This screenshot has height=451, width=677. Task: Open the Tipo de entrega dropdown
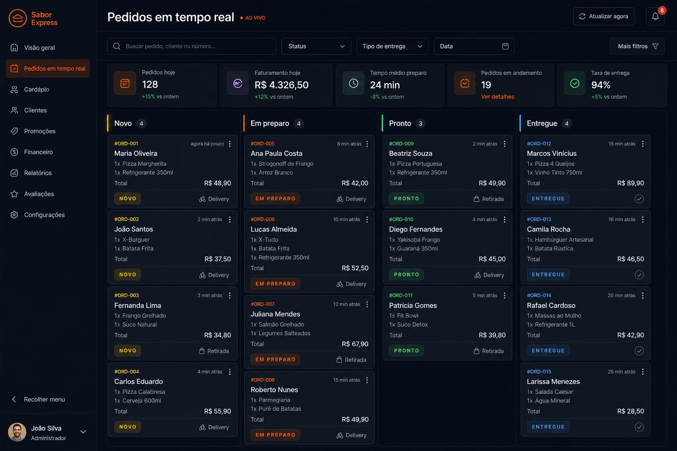[392, 46]
